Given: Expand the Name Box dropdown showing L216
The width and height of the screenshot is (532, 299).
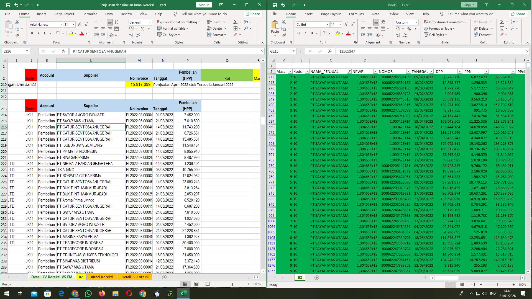Looking at the screenshot, I should tap(27, 51).
